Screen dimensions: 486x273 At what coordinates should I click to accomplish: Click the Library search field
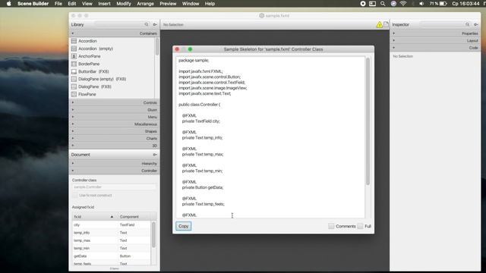click(x=122, y=24)
